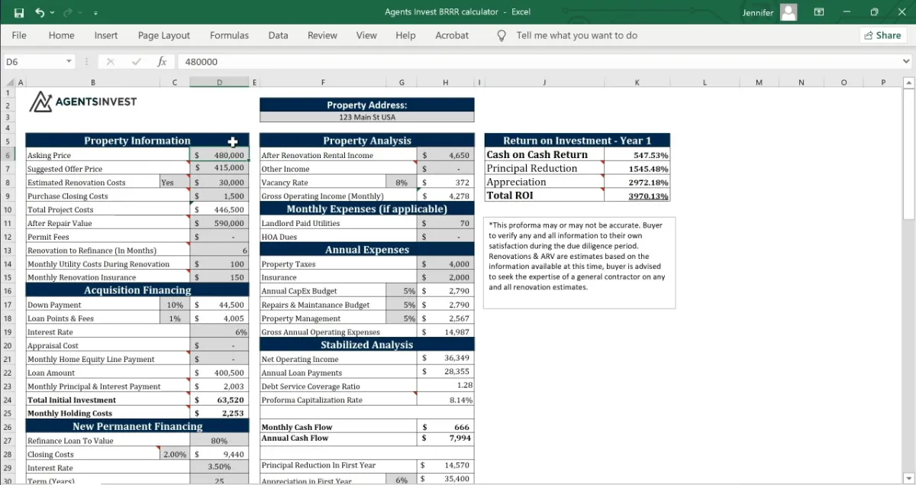The image size is (916, 485).
Task: Click the Share button
Action: point(882,35)
